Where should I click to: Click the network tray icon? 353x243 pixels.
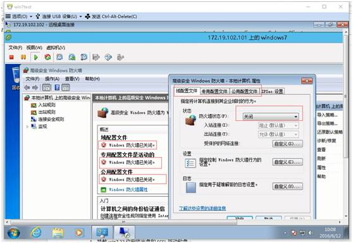302,233
